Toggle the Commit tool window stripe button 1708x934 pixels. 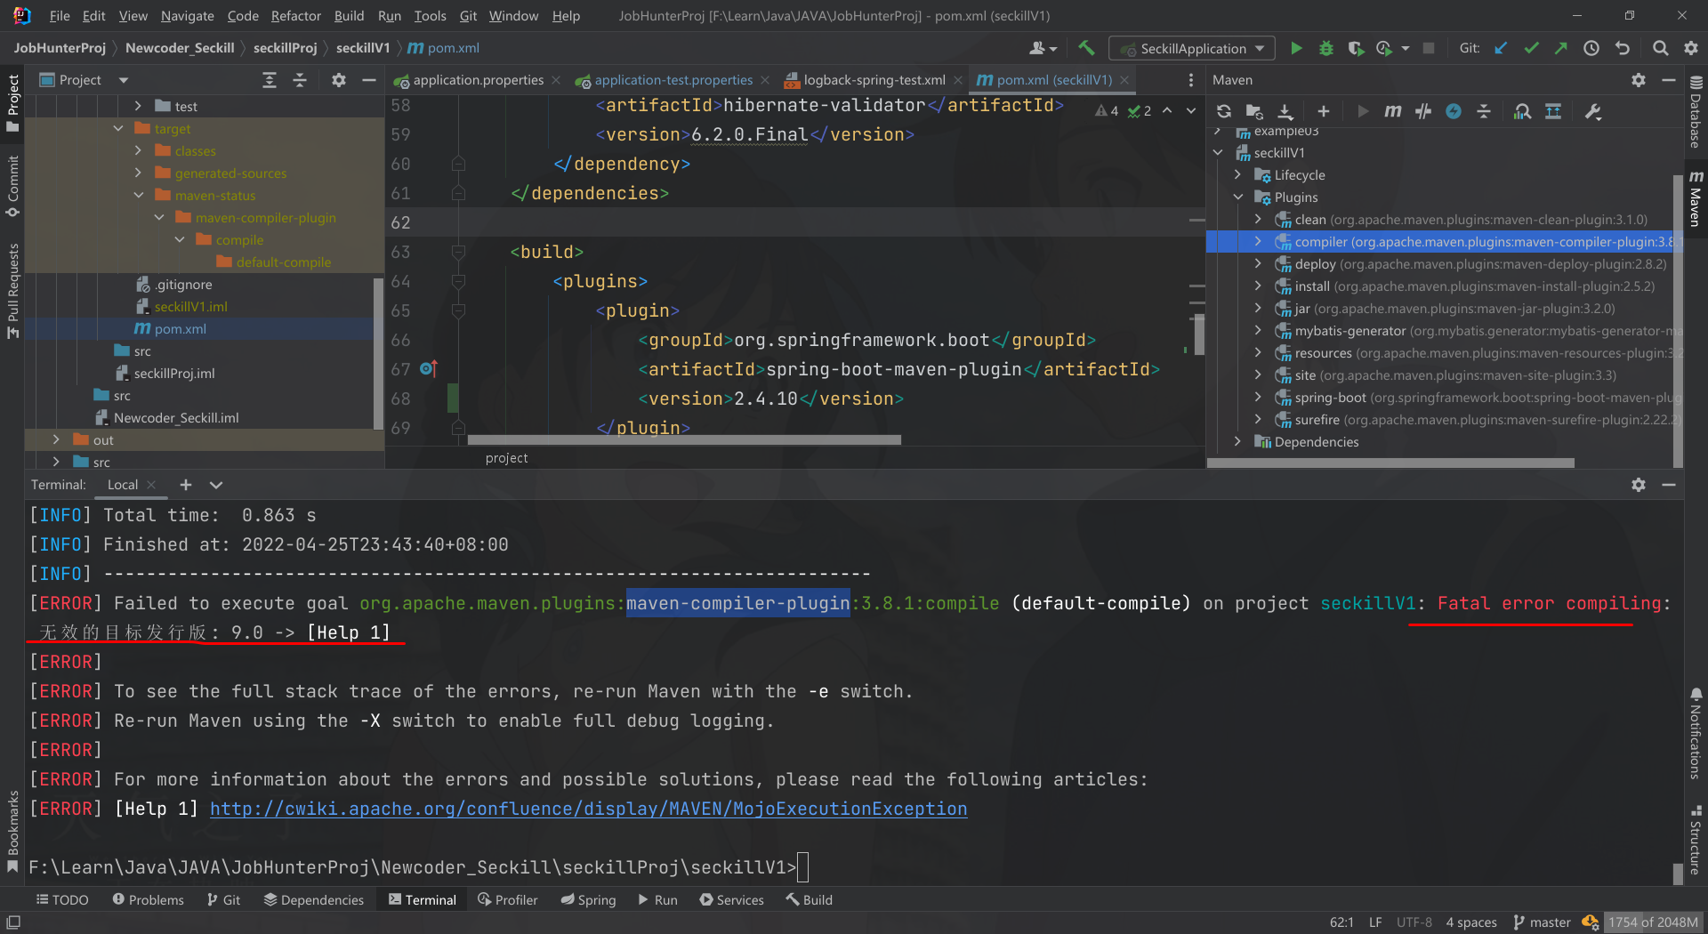pyautogui.click(x=12, y=186)
